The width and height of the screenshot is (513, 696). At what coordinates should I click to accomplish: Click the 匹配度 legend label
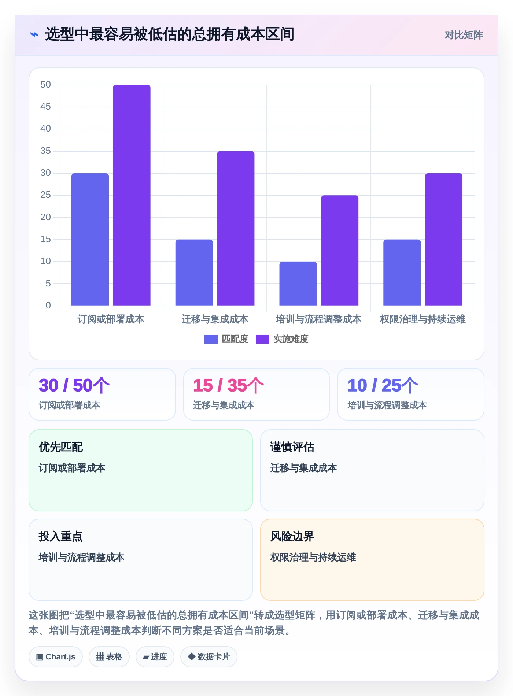click(235, 339)
